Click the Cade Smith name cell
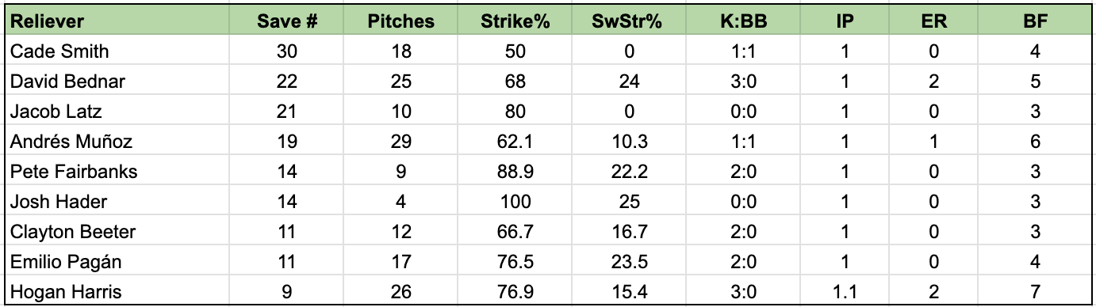This screenshot has height=307, width=1096. [117, 51]
